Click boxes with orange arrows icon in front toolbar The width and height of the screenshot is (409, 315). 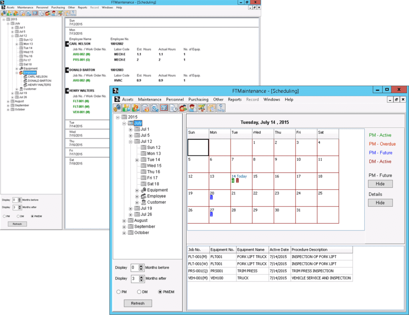(136, 108)
